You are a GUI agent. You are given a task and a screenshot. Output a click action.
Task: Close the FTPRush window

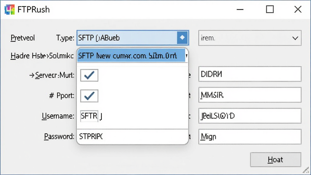coord(298,9)
